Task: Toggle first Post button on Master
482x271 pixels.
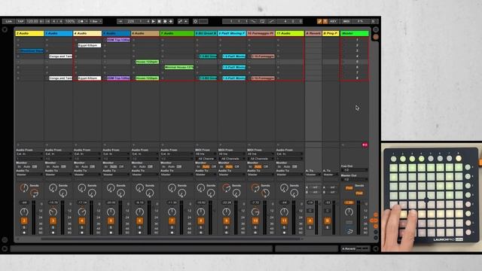Action: [x=349, y=187]
